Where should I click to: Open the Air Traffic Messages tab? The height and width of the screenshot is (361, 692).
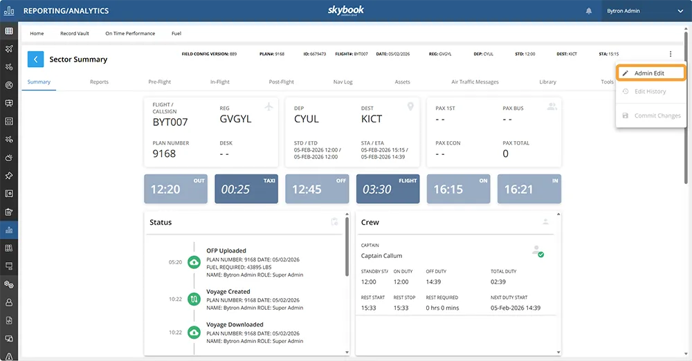point(475,82)
